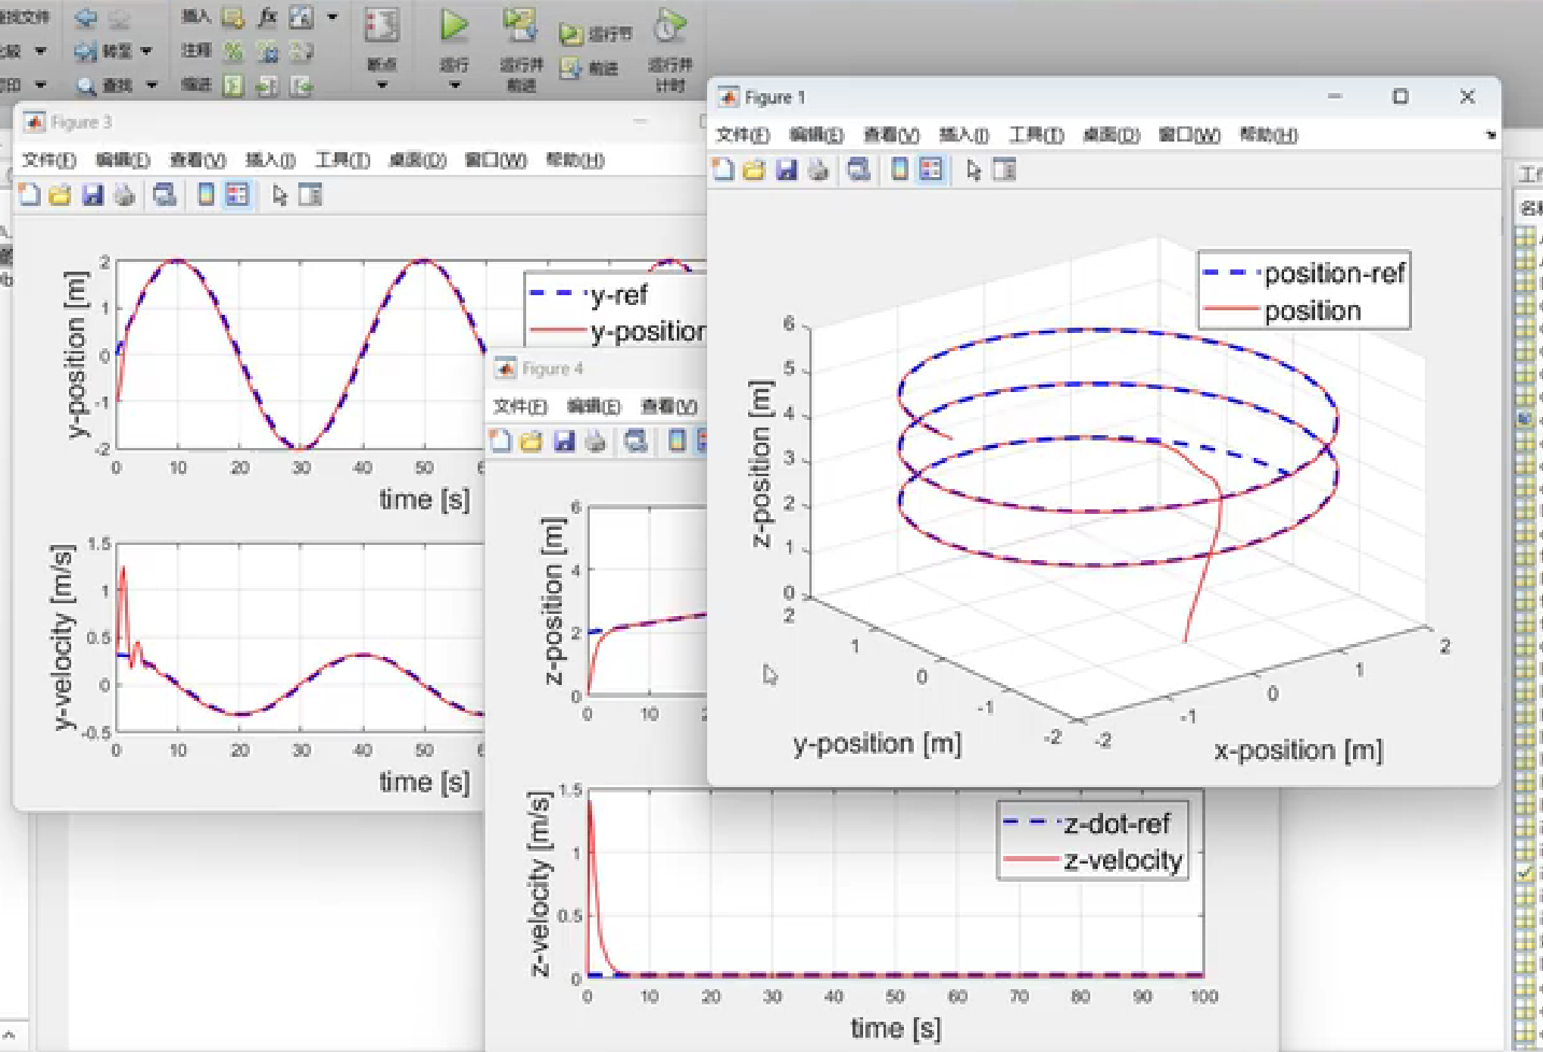Click the green Run button in editor
The width and height of the screenshot is (1543, 1052).
click(x=454, y=26)
